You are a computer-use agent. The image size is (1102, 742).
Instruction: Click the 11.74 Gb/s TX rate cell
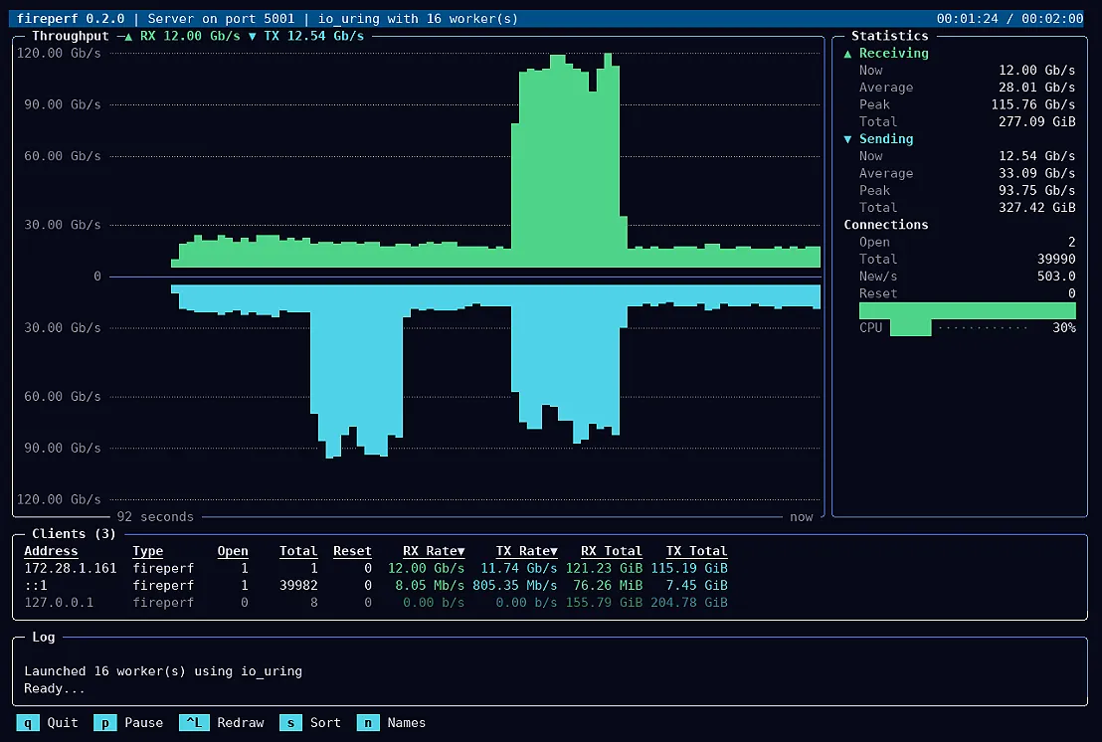518,568
